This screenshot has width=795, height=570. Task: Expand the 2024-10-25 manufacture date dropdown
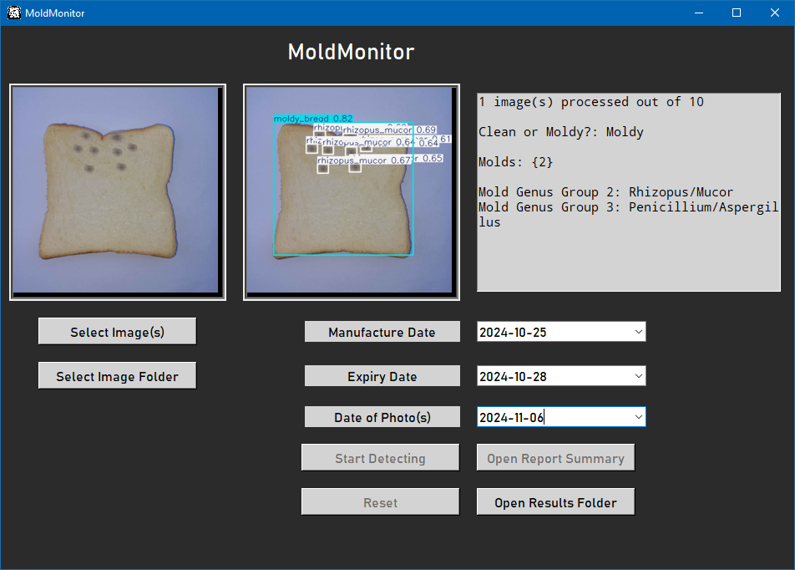pyautogui.click(x=639, y=332)
